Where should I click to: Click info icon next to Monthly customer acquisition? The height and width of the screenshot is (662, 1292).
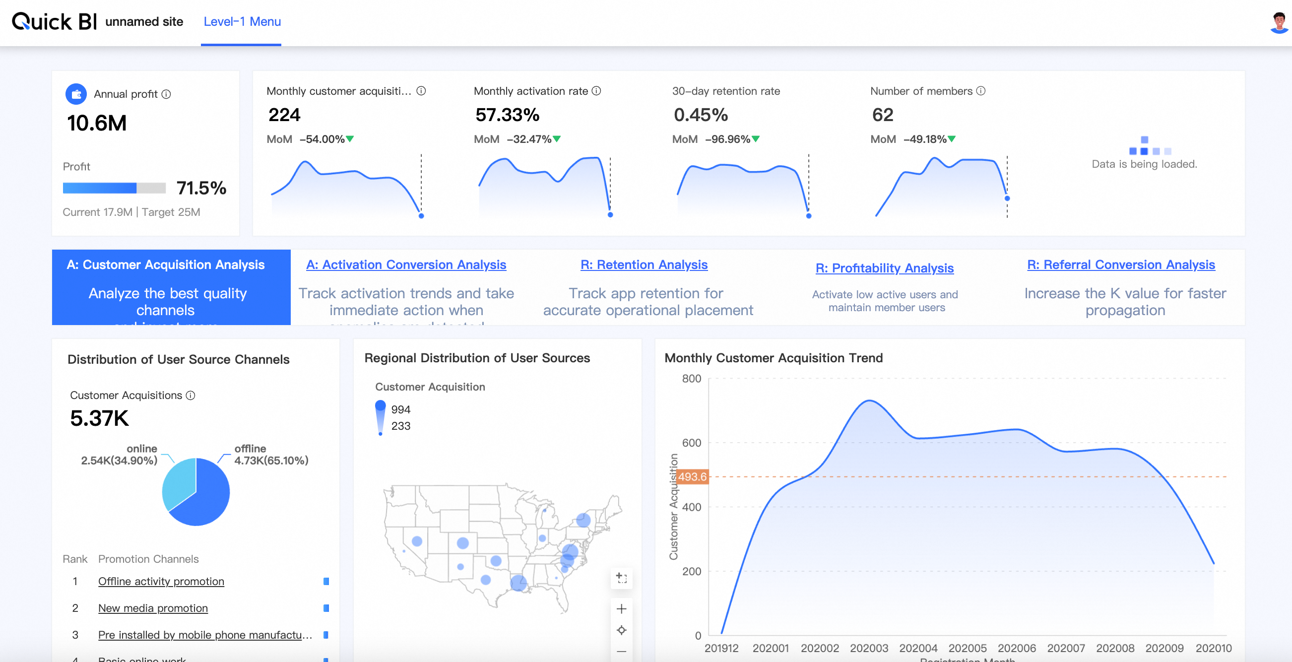(x=421, y=91)
